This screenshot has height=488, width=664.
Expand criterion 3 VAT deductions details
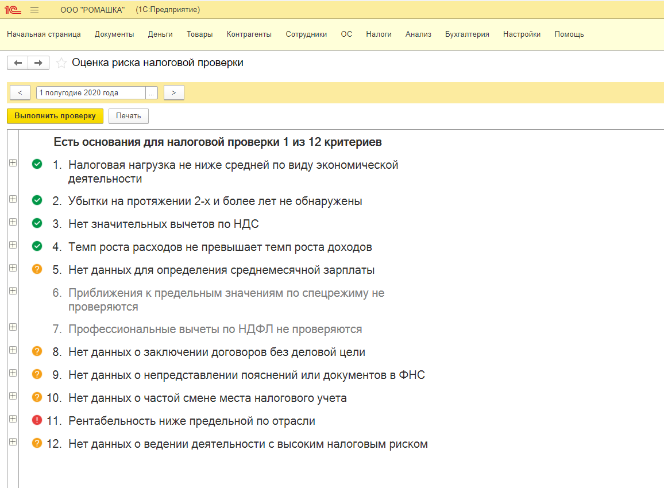point(13,222)
